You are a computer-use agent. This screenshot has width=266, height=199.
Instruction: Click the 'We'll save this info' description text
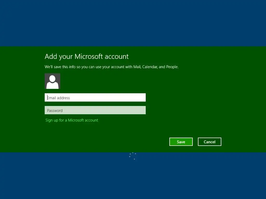coord(112,67)
